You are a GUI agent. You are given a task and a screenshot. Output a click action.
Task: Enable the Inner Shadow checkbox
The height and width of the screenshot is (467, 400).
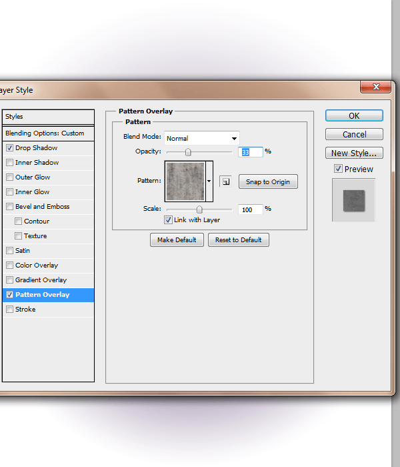pos(9,163)
